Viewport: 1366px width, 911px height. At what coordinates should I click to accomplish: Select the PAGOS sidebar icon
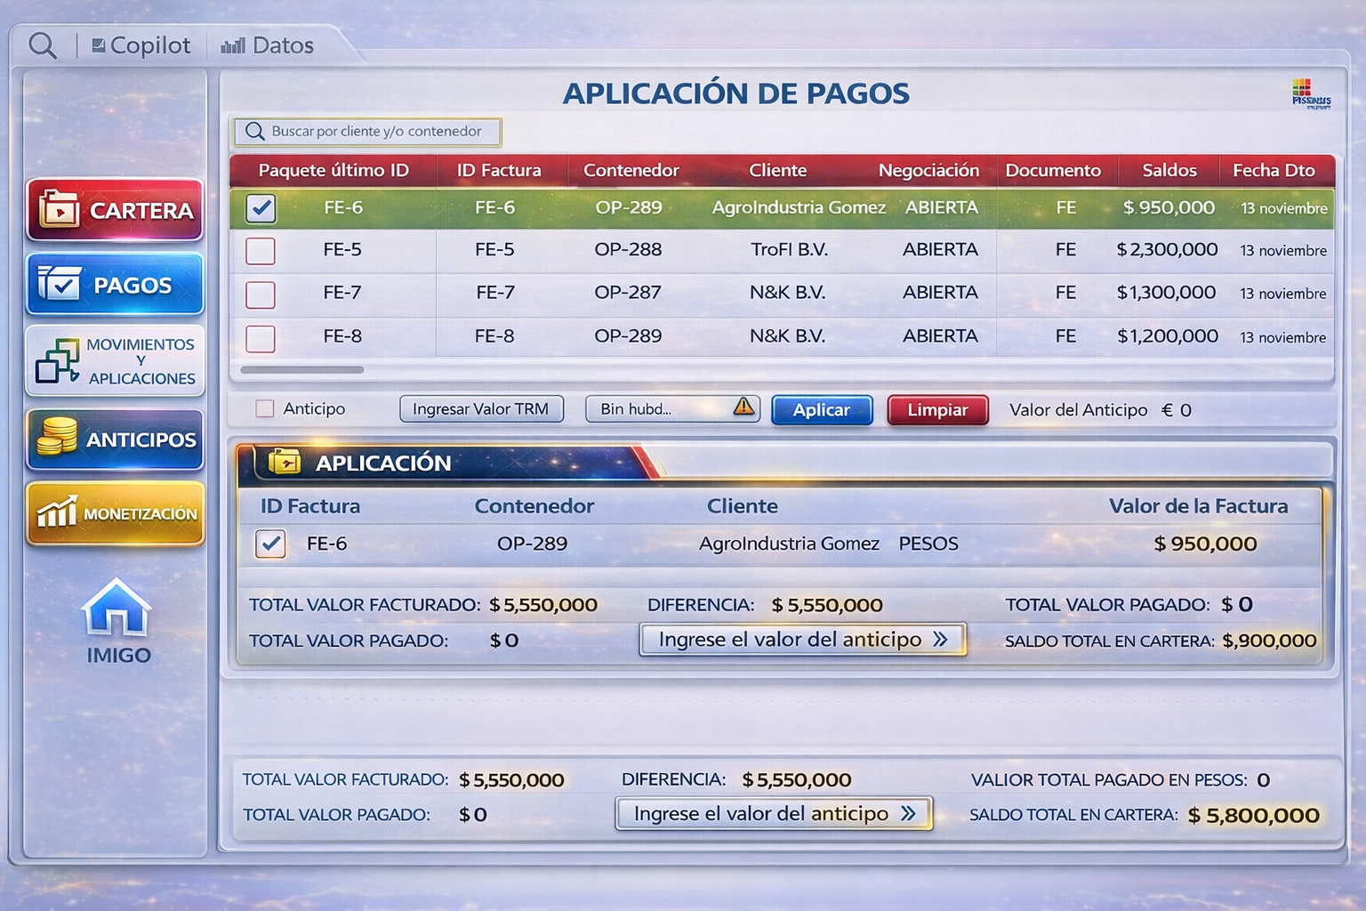[115, 284]
